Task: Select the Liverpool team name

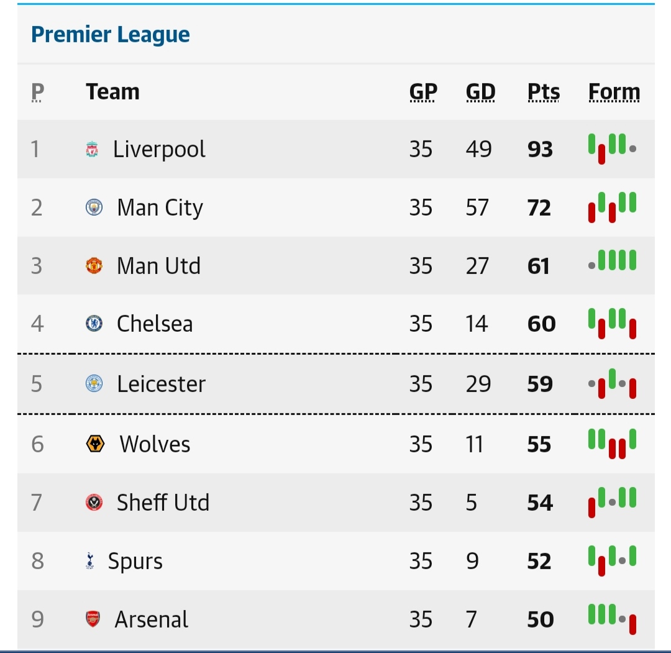Action: 159,149
